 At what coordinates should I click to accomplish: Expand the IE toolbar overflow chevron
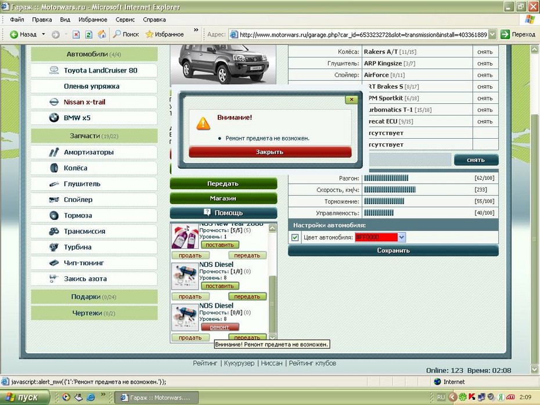(196, 30)
